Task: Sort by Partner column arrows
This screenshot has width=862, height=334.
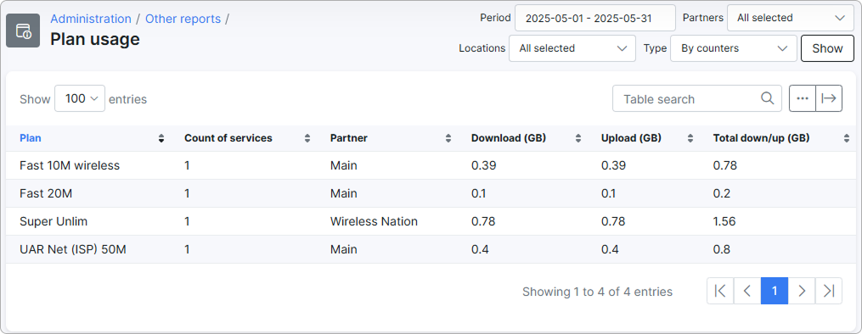Action: (x=448, y=139)
